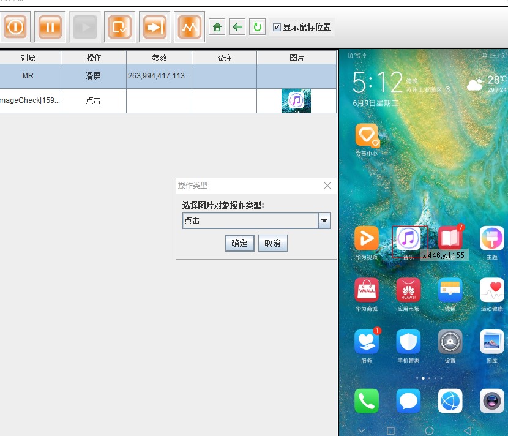Image resolution: width=508 pixels, height=436 pixels.
Task: Close the 操作类型 dialog
Action: (x=327, y=186)
